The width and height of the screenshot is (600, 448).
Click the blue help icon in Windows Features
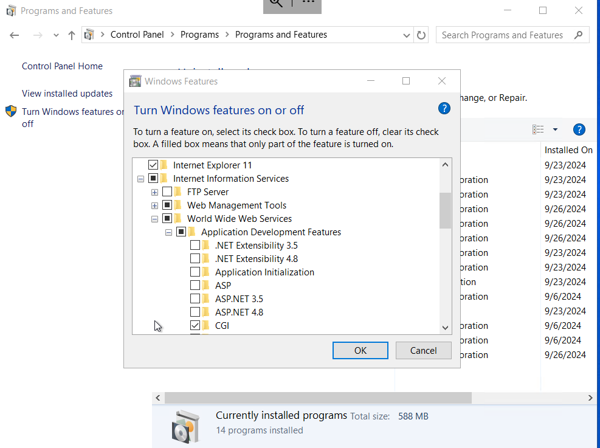coord(444,109)
